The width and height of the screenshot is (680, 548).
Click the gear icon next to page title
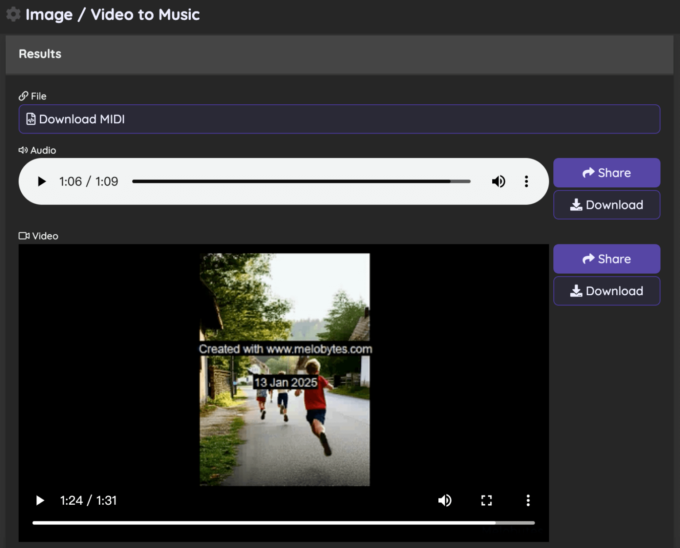point(13,14)
